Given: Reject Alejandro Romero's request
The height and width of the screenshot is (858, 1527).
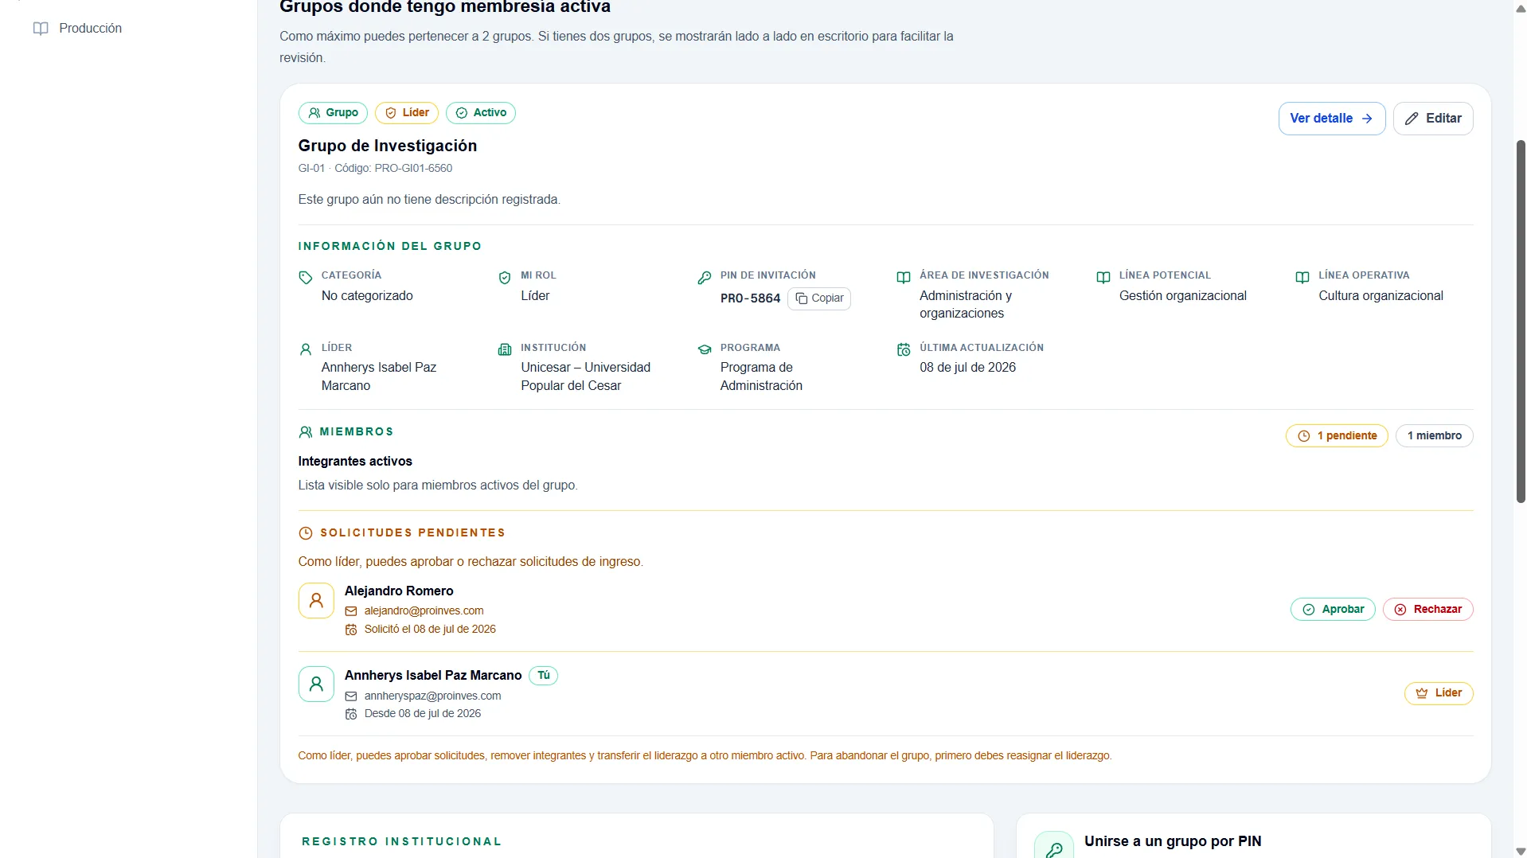Looking at the screenshot, I should point(1427,610).
